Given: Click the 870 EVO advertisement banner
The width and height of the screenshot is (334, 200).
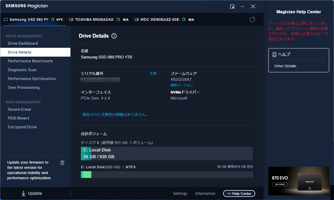Looking at the screenshot, I should pyautogui.click(x=299, y=181).
